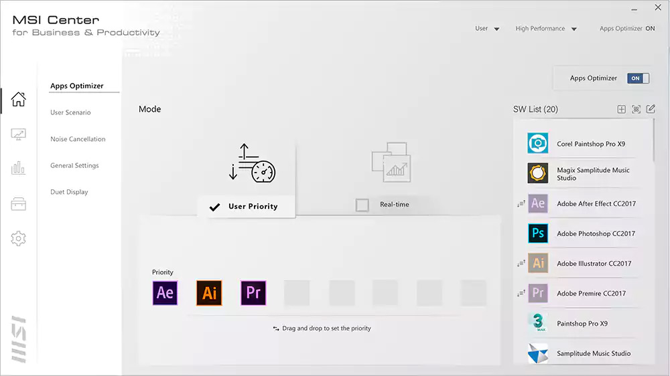Click the SW List vertical scrollbar

654,140
